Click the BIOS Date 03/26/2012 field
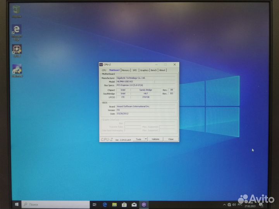 point(146,114)
